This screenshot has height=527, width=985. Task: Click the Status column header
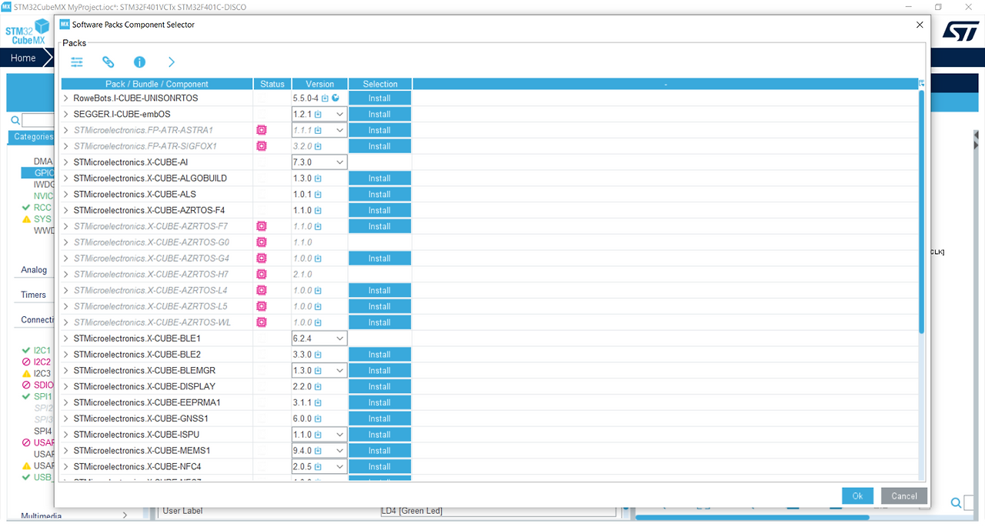272,84
